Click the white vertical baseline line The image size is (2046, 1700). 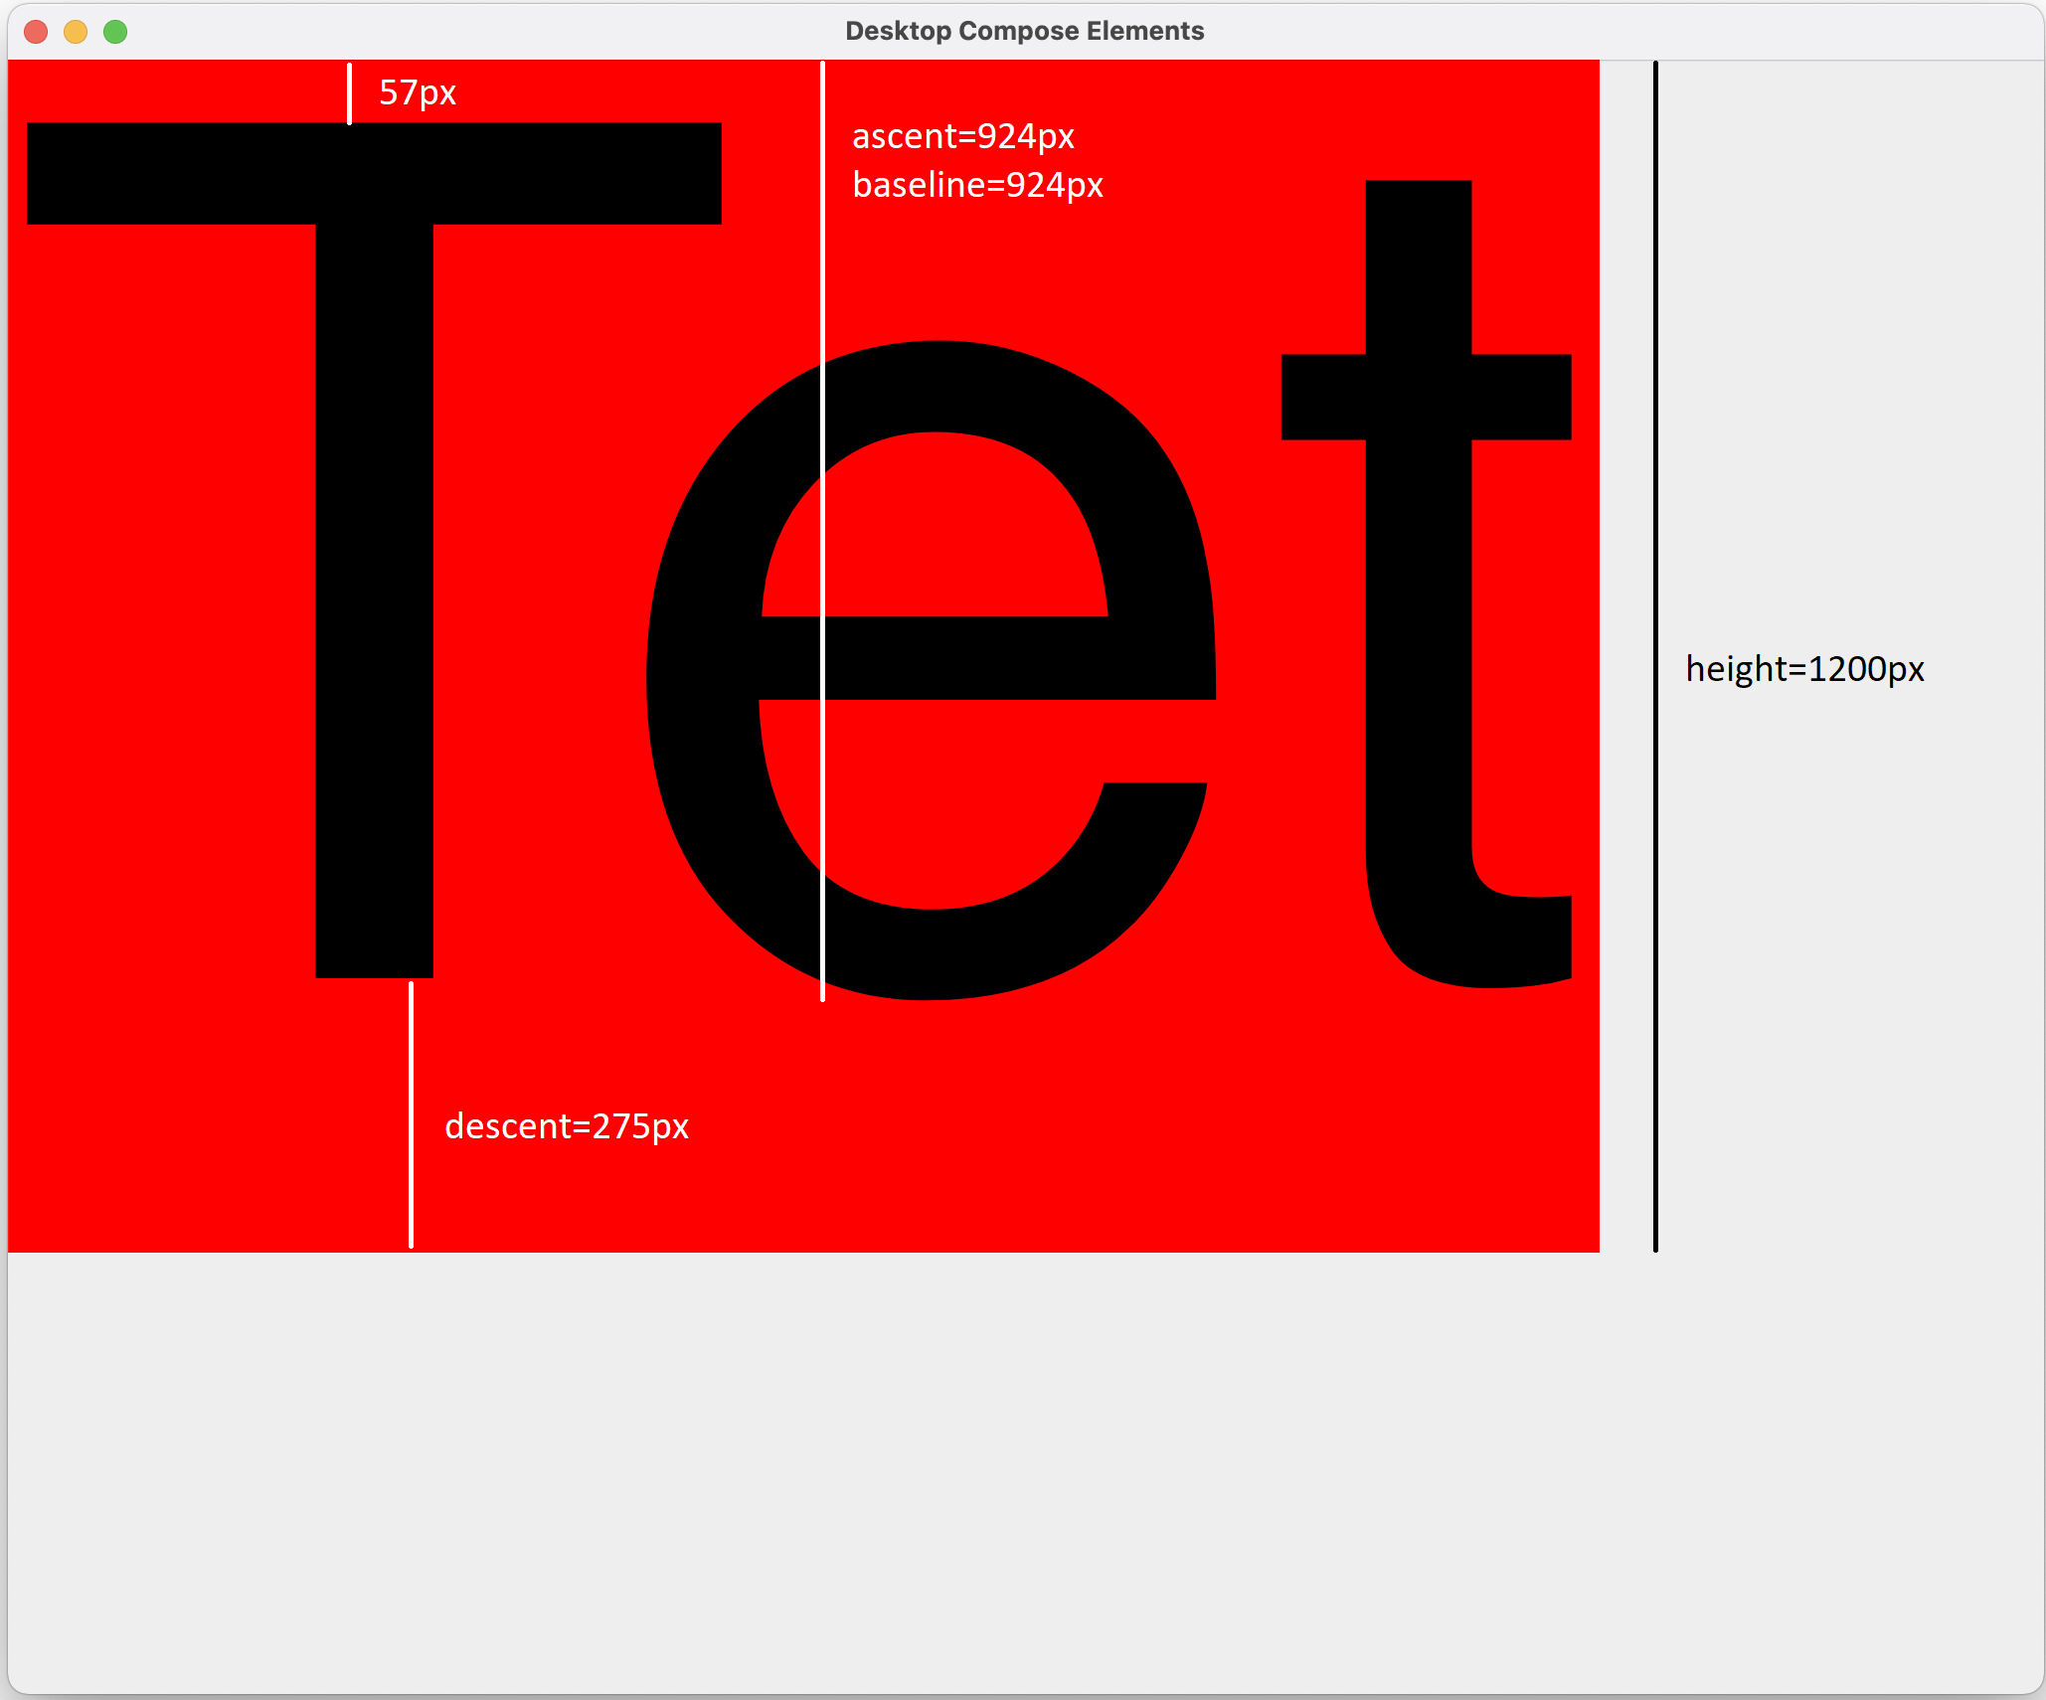[x=822, y=298]
